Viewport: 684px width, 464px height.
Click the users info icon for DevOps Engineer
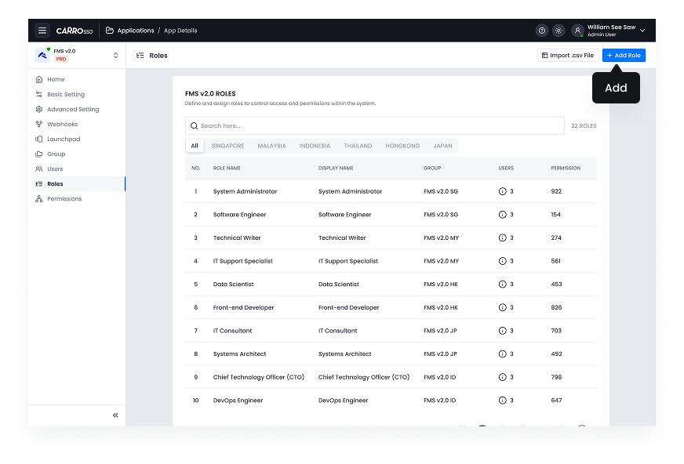point(503,401)
